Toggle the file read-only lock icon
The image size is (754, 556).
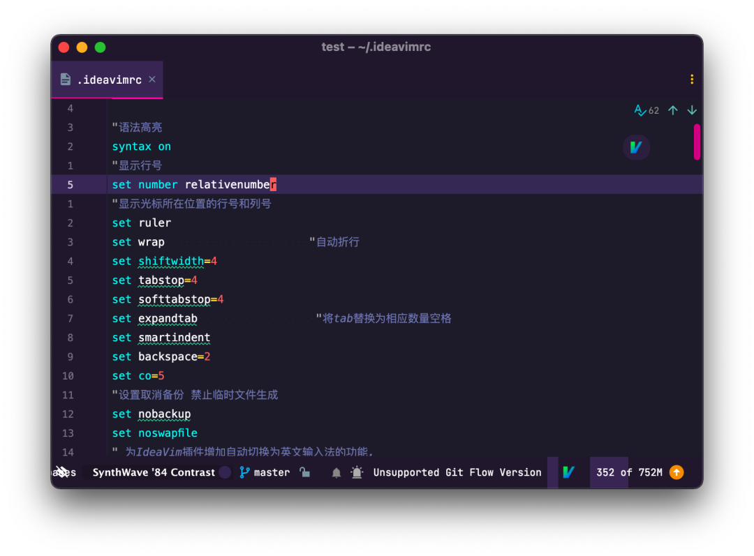pos(305,472)
